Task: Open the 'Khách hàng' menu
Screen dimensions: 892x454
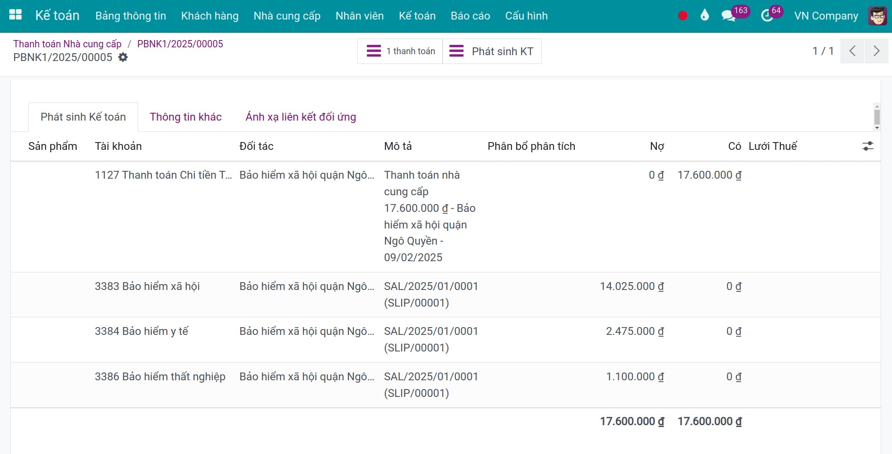Action: [210, 16]
